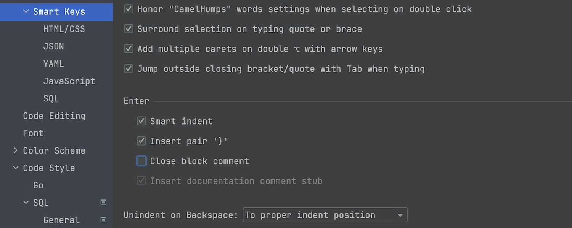Viewport: 572px width, 228px height.
Task: Open the Unindent on Backspace dropdown
Action: 325,215
